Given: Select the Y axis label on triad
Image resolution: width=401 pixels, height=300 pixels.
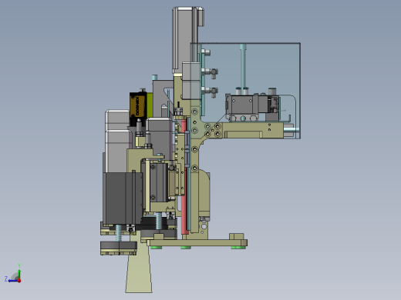Looking at the screenshot, I should coord(19,265).
